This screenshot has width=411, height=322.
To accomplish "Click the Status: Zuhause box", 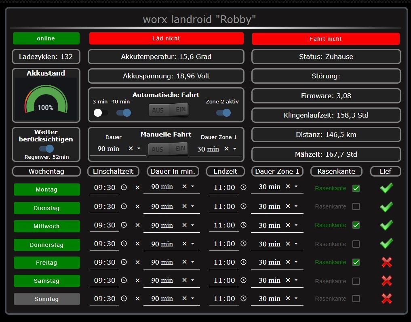I will coord(326,57).
